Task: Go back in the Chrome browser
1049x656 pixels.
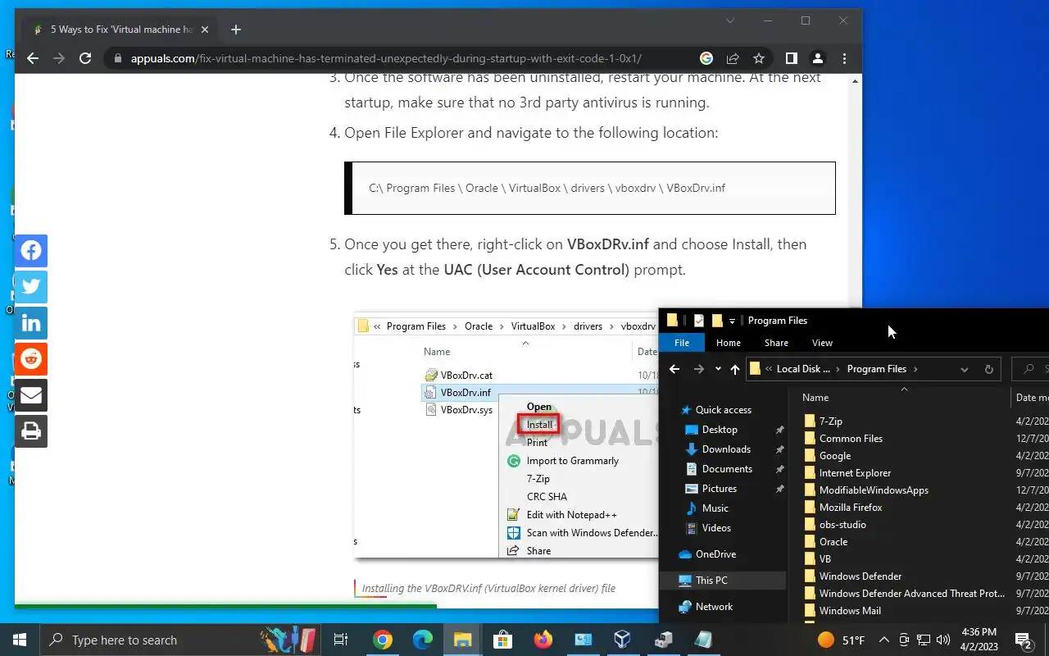Action: point(33,58)
